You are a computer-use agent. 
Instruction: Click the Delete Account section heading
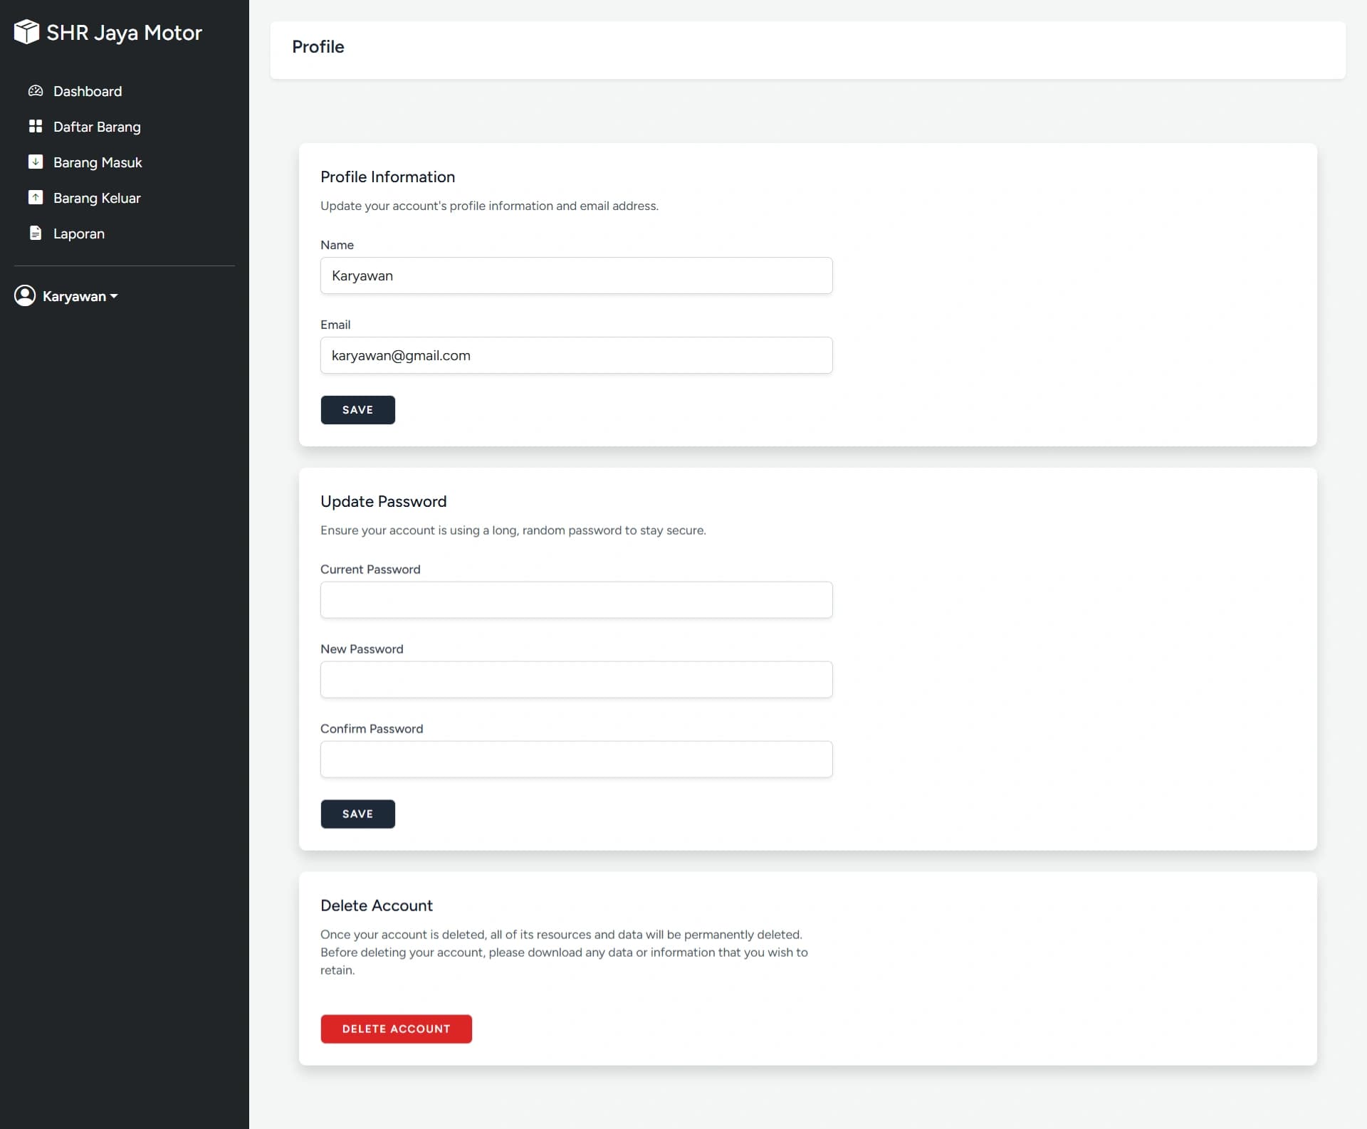pyautogui.click(x=376, y=906)
